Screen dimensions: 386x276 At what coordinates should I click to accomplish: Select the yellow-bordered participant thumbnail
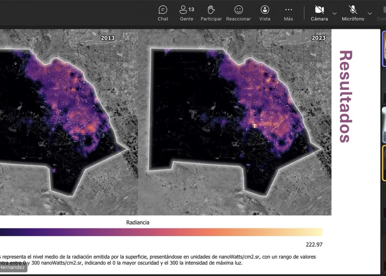384,163
